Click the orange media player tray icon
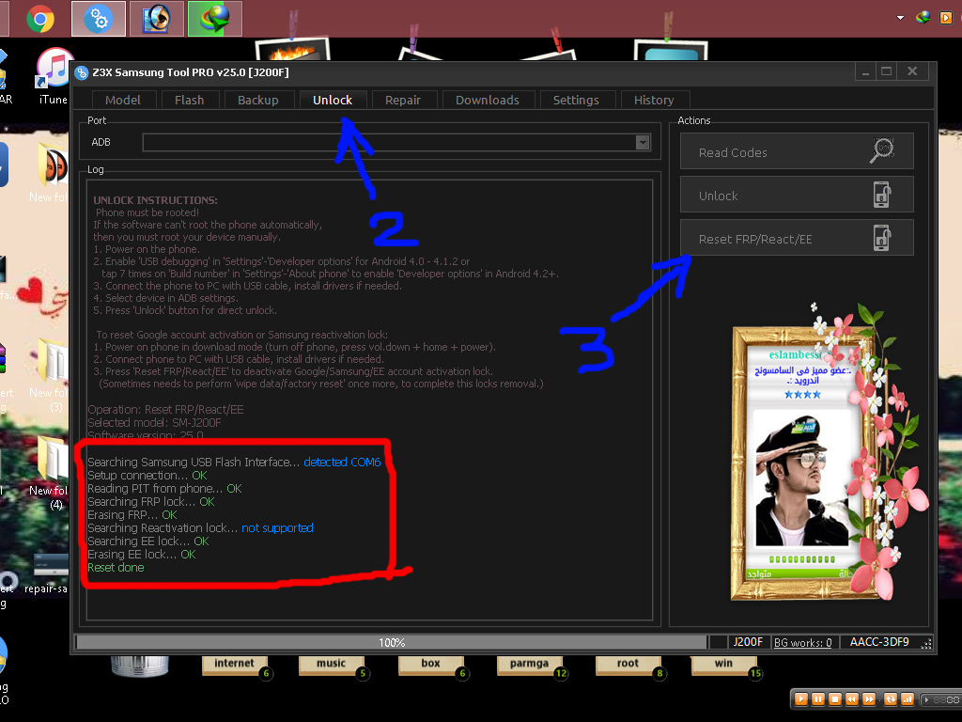This screenshot has height=722, width=962. click(x=945, y=18)
